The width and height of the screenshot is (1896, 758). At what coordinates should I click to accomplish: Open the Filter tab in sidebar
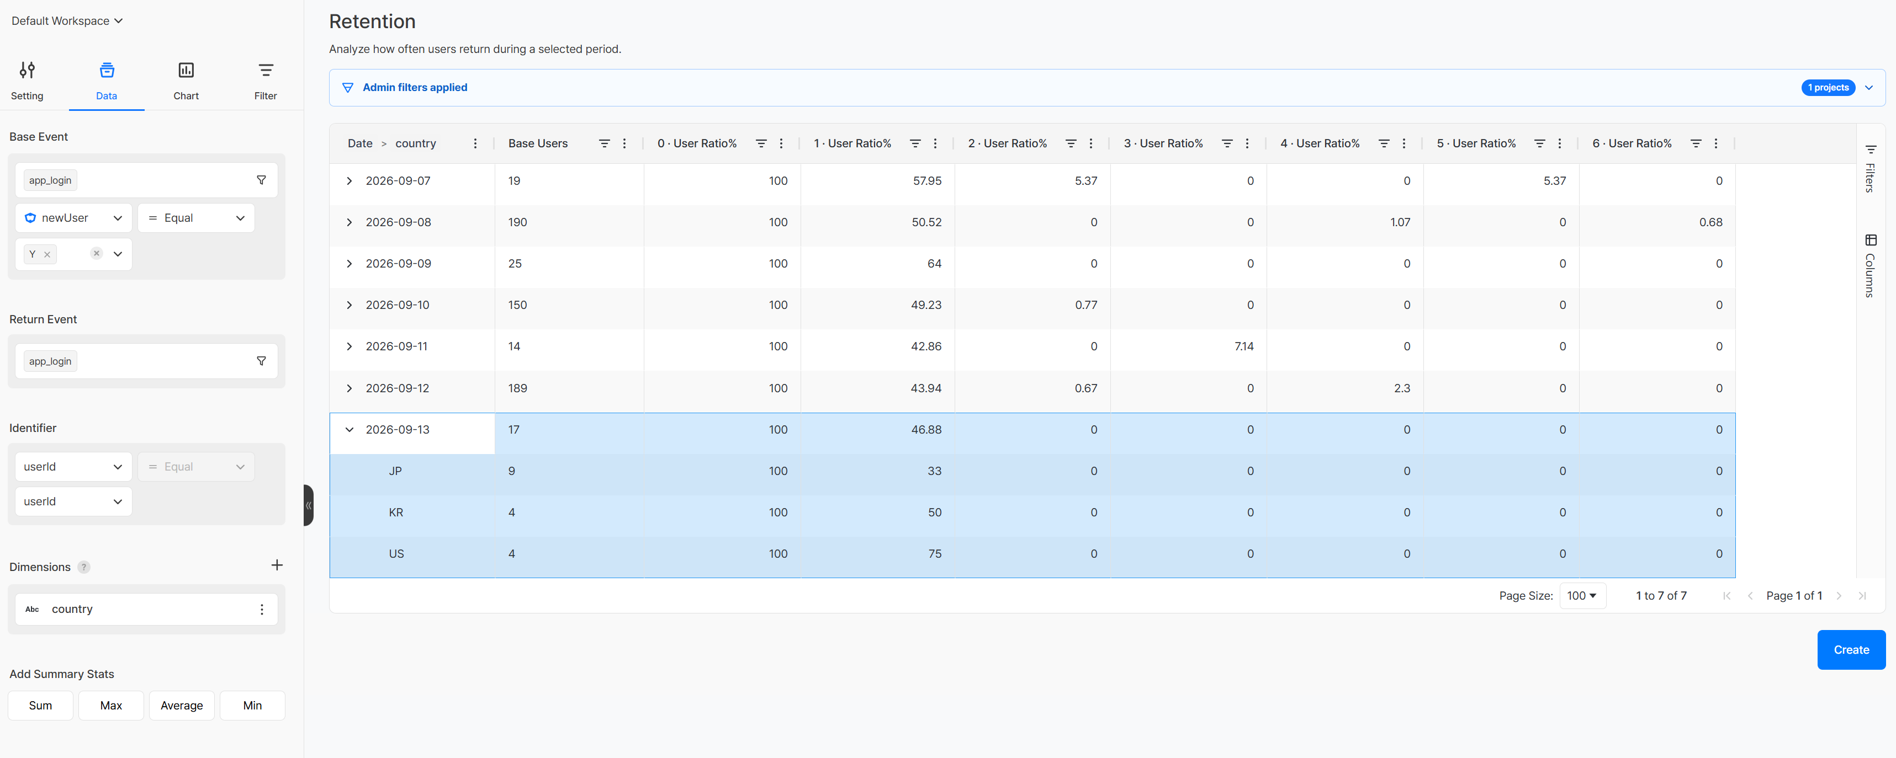coord(266,81)
